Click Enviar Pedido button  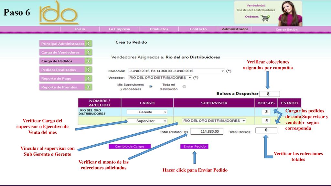pyautogui.click(x=194, y=146)
